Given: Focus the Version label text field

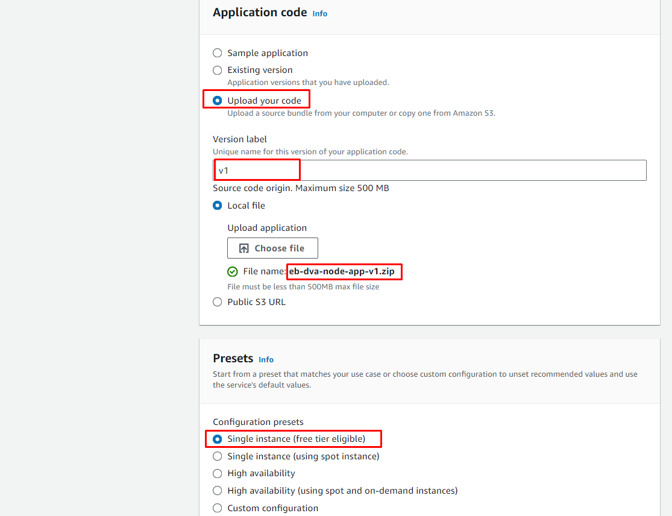Looking at the screenshot, I should (x=429, y=170).
